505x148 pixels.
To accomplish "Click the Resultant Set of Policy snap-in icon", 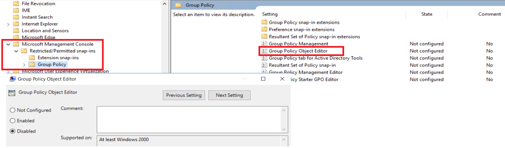I will (x=264, y=65).
